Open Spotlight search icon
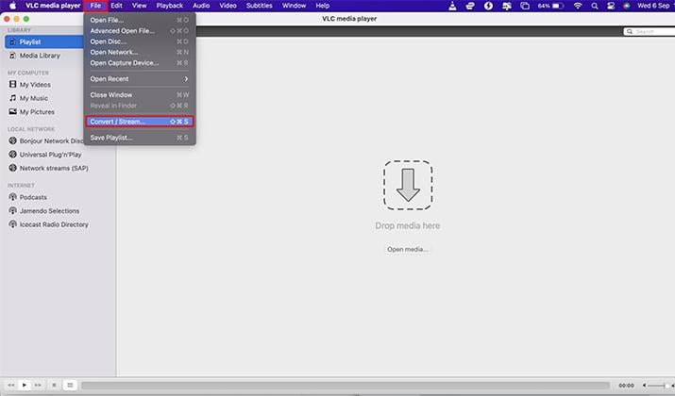675x396 pixels. [595, 6]
